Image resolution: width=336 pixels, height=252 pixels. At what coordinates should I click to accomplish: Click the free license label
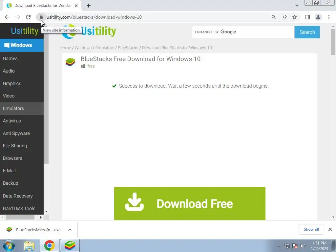pos(91,66)
